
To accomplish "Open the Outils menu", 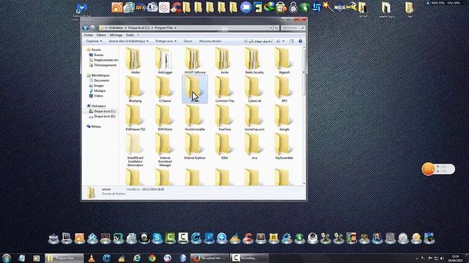I will click(130, 35).
